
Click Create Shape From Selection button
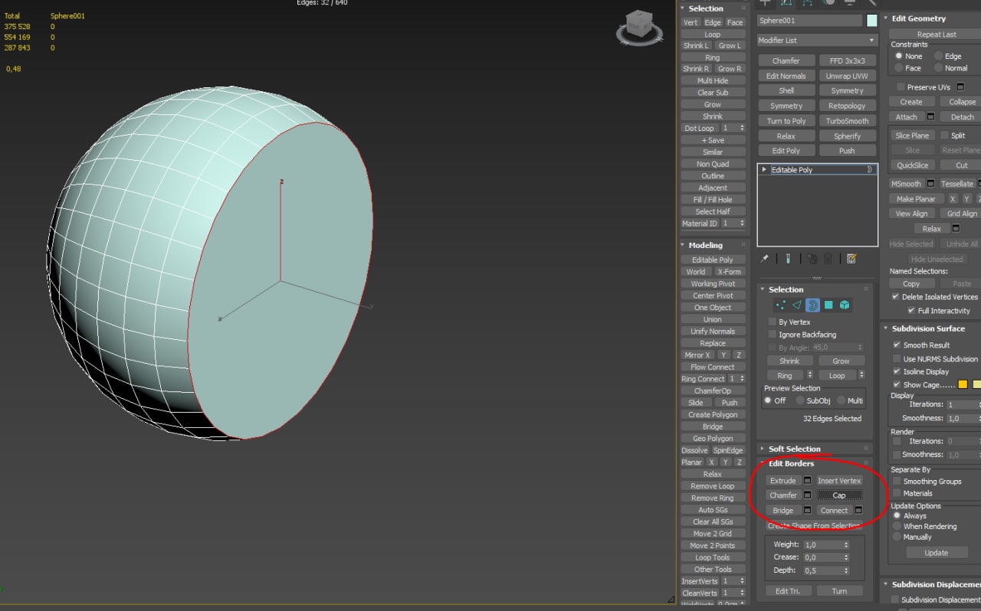click(x=815, y=526)
